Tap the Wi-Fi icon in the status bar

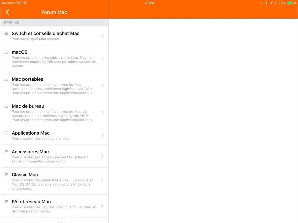click(25, 3)
